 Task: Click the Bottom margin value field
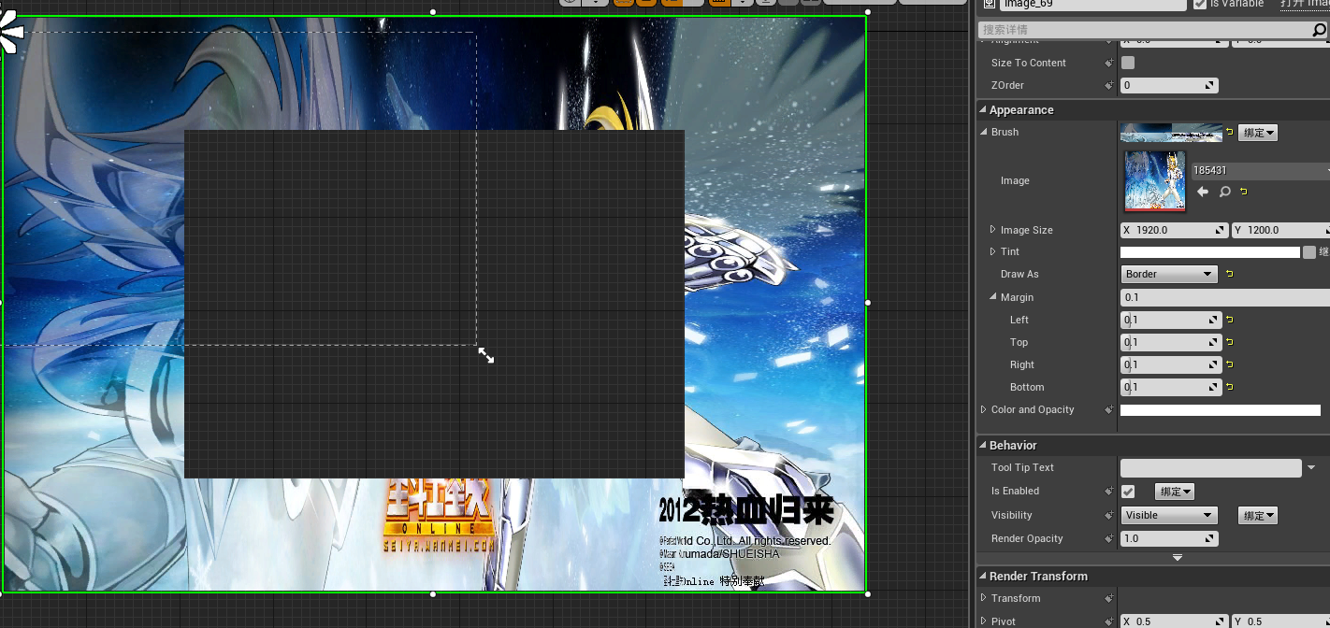1171,387
